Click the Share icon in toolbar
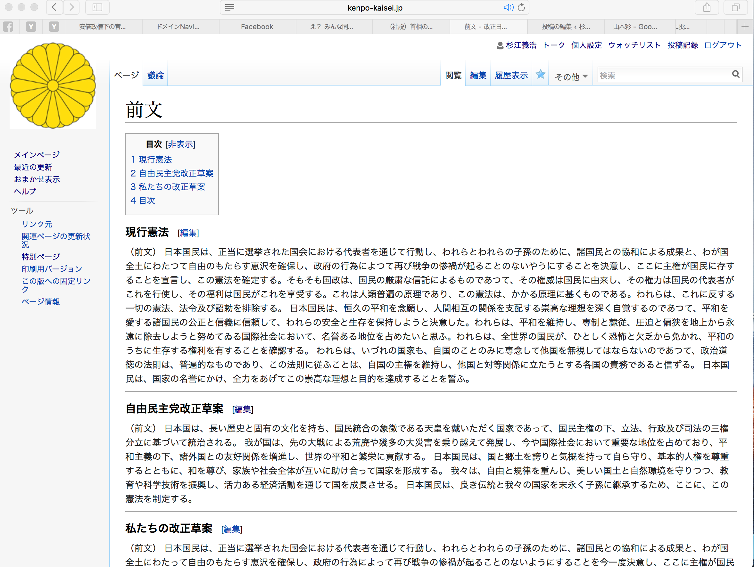Image resolution: width=754 pixels, height=567 pixels. tap(707, 7)
